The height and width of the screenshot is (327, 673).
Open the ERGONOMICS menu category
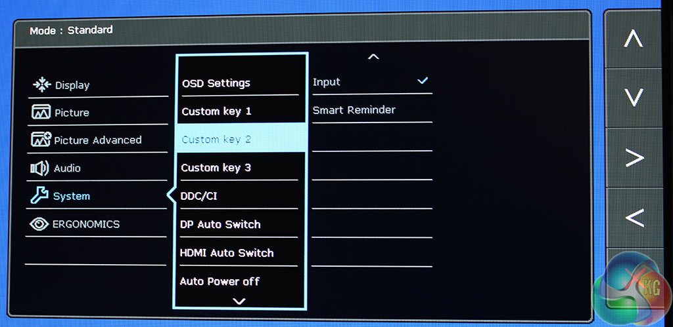pyautogui.click(x=96, y=224)
